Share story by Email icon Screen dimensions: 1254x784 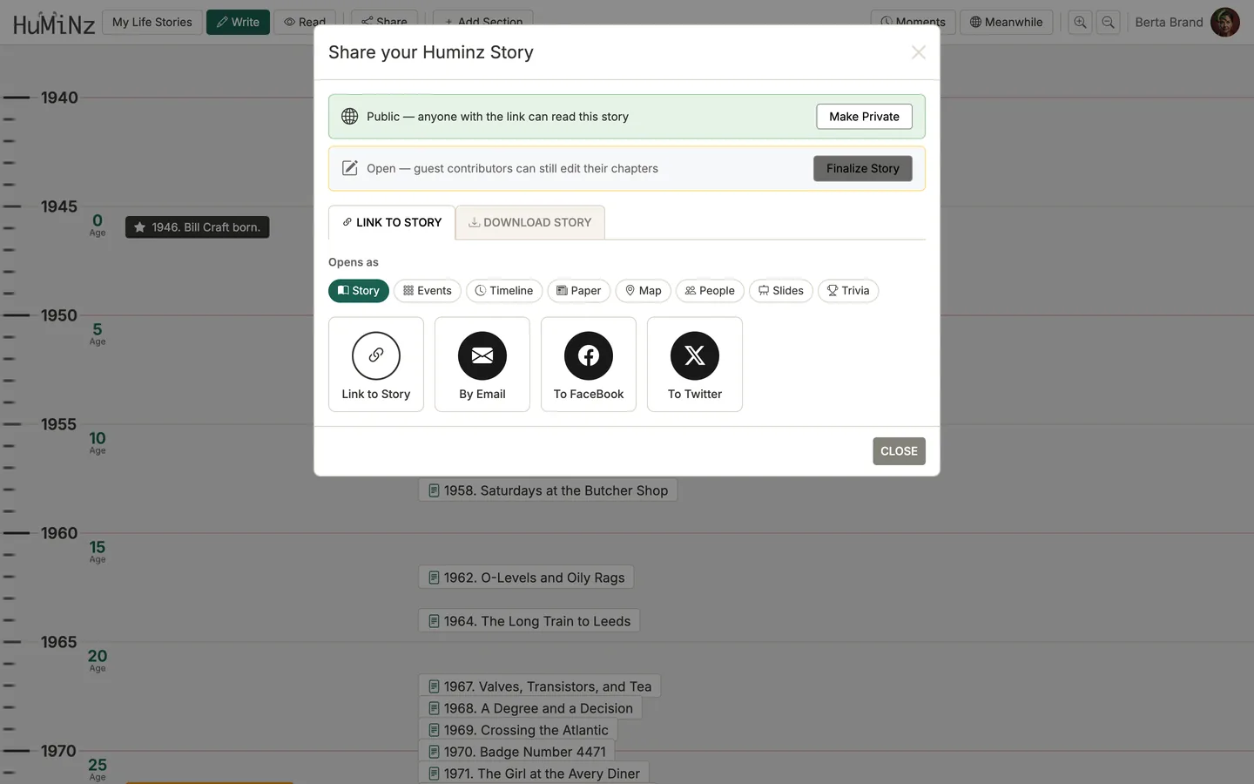(x=482, y=355)
